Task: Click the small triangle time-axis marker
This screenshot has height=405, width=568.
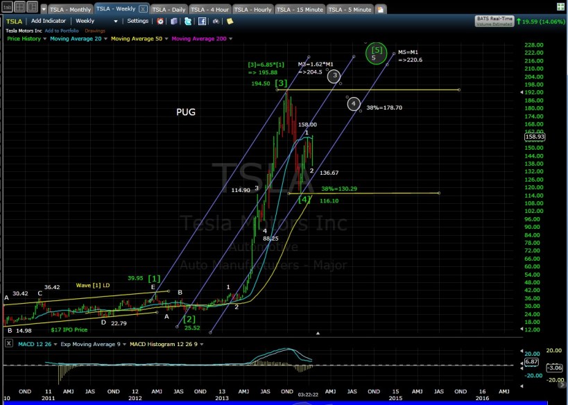Action: (318, 333)
